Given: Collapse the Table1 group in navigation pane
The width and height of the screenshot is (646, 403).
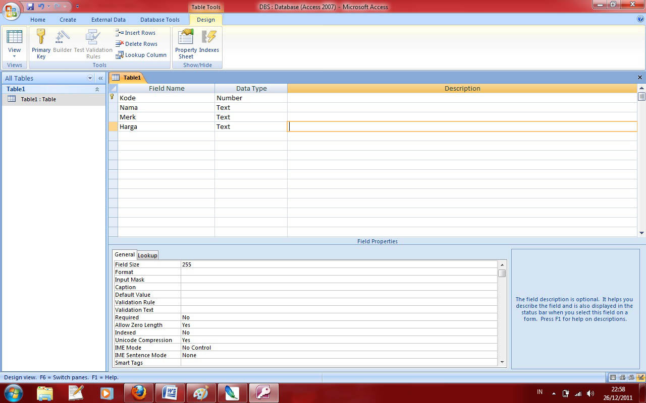Looking at the screenshot, I should (x=97, y=89).
